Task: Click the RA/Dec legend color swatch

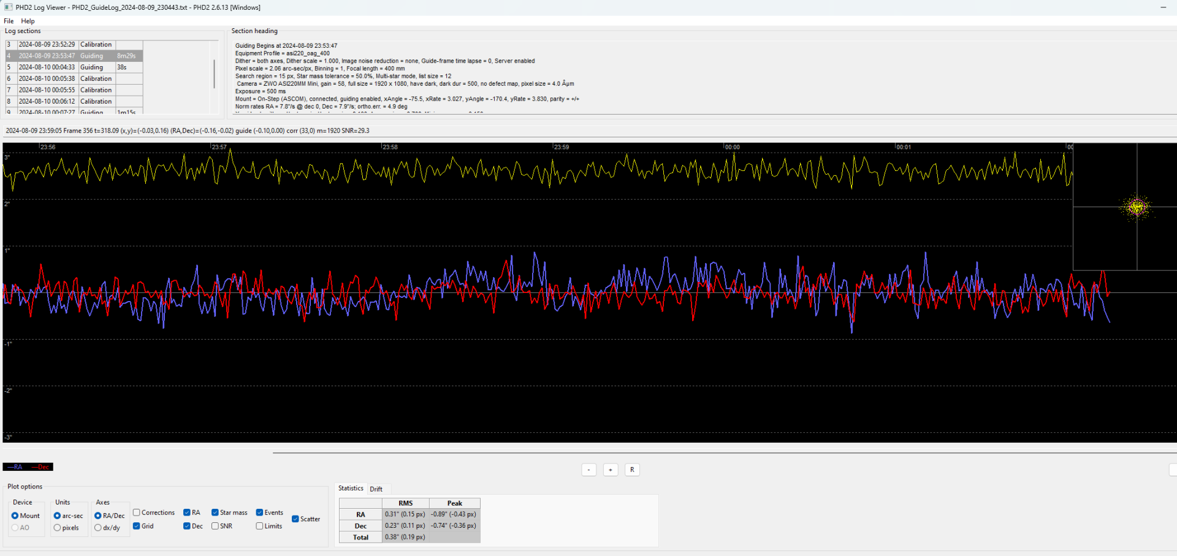Action: click(x=28, y=467)
